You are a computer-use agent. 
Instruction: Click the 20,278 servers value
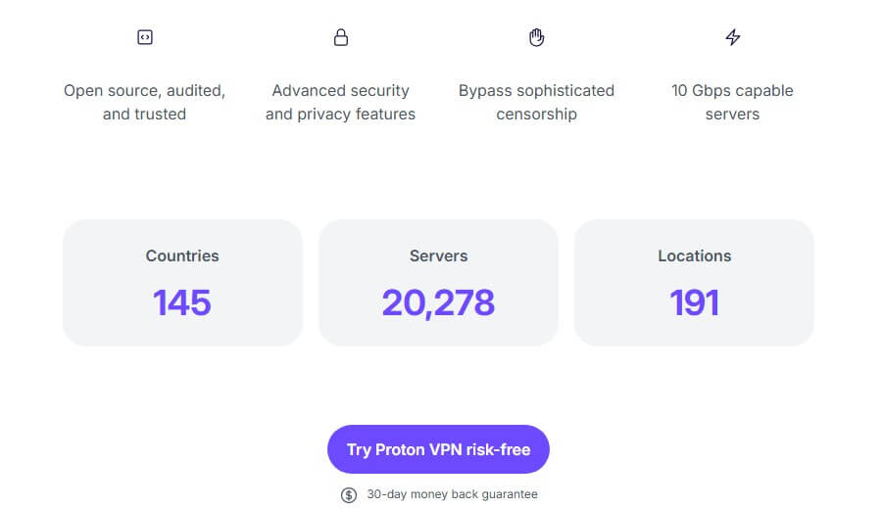(x=439, y=303)
